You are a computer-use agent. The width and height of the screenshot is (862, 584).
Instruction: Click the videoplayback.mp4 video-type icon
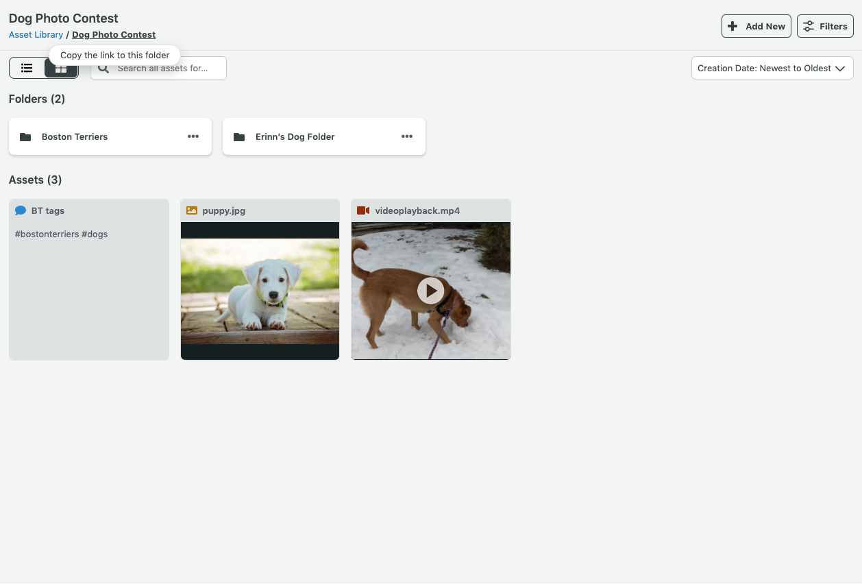click(x=363, y=210)
